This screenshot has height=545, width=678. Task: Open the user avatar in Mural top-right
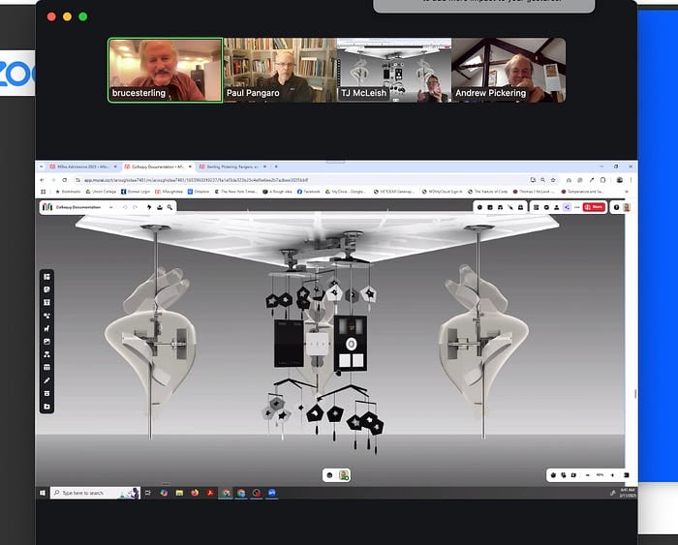pos(627,207)
